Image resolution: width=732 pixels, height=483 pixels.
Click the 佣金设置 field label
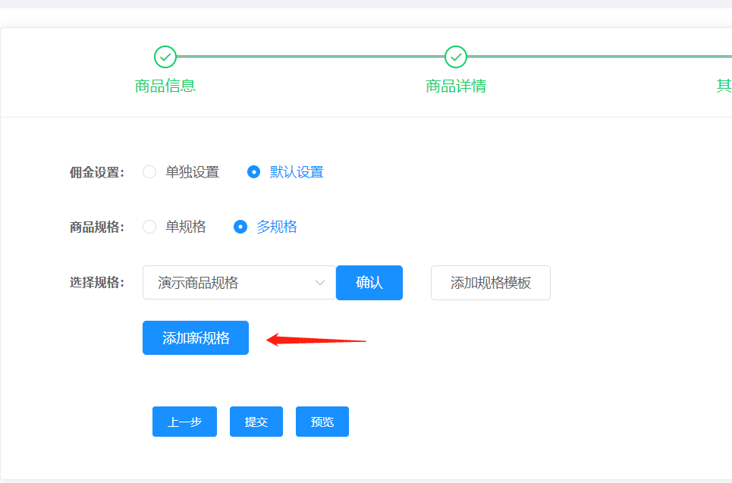coord(96,172)
